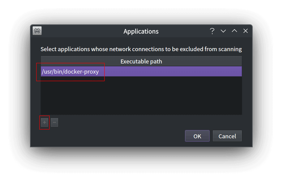Click the Dr.Web spider icon in title bar
Viewport: 283px width, 183px height.
(x=37, y=31)
